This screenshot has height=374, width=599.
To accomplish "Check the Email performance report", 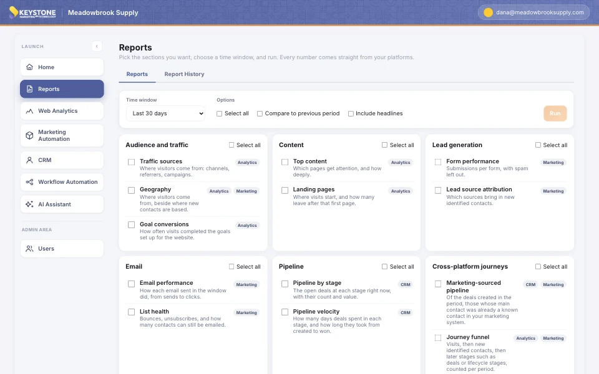I will pyautogui.click(x=132, y=284).
